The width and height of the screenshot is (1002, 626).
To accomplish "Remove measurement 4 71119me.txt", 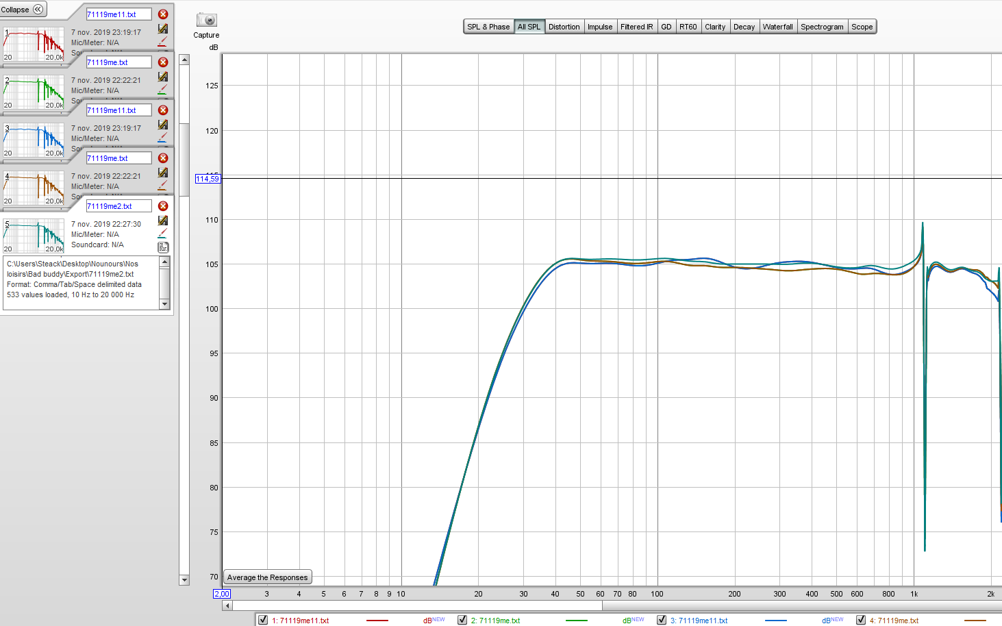I will [x=163, y=158].
